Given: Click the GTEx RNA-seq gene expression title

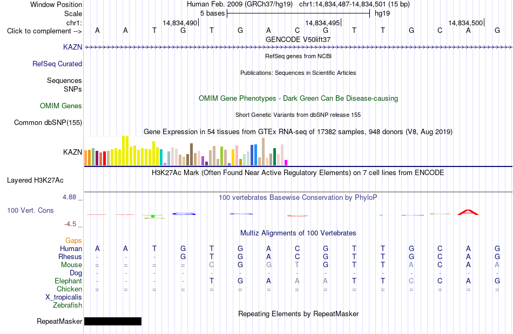Looking at the screenshot, I should [298, 132].
